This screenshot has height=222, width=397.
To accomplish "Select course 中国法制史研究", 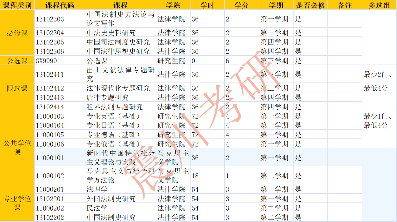I will pos(111,217).
